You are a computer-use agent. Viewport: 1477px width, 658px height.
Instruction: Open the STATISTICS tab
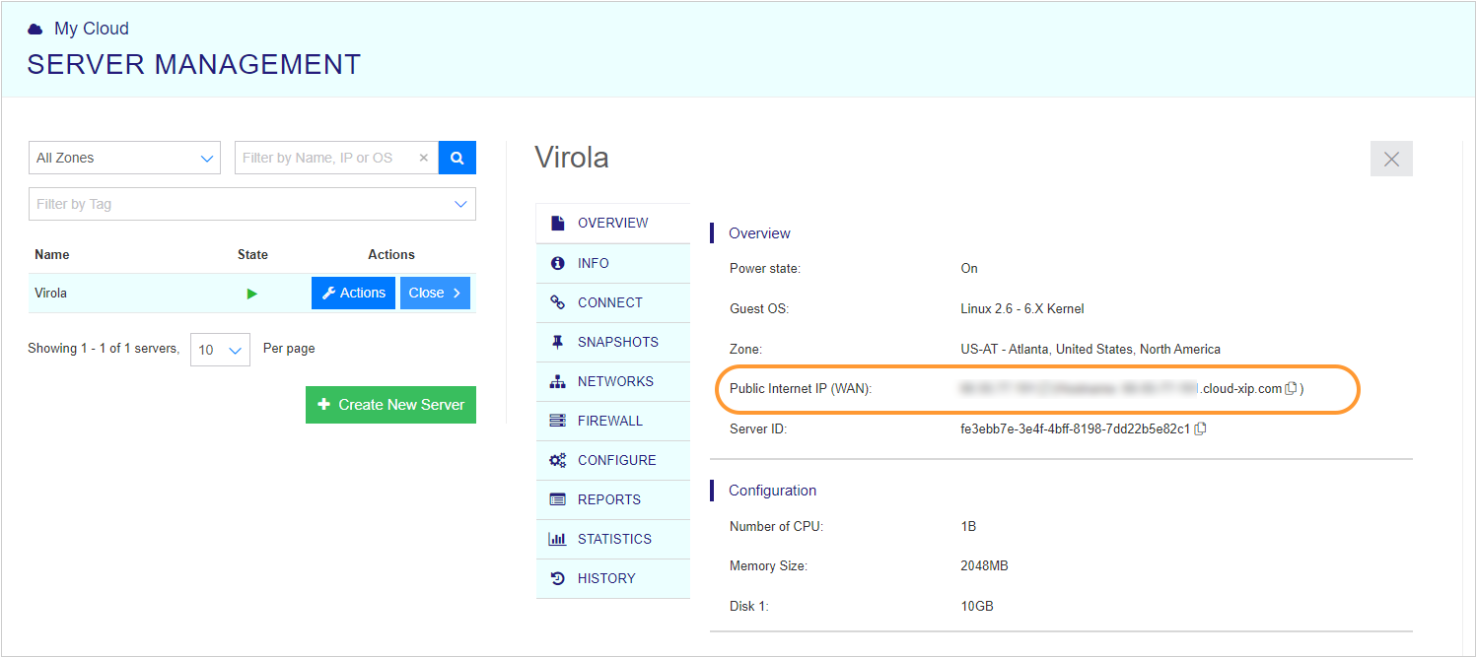[613, 539]
